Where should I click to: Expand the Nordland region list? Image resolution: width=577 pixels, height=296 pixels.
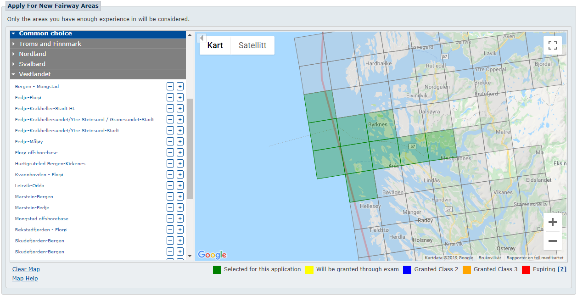coord(33,54)
